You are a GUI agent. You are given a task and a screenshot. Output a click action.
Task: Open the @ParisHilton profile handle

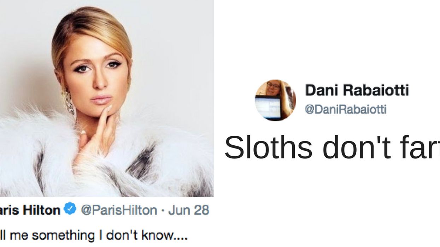[119, 210]
